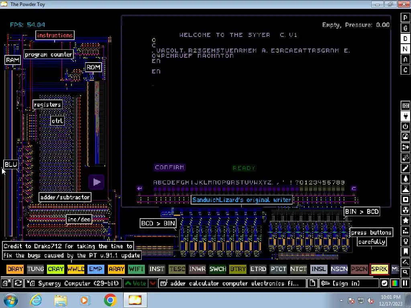This screenshot has height=308, width=411.
Task: Open the Synergy Computer (29-bit) save name
Action: tap(73, 283)
